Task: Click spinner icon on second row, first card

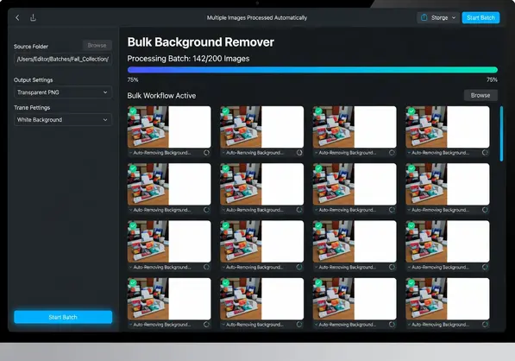Action: point(206,210)
